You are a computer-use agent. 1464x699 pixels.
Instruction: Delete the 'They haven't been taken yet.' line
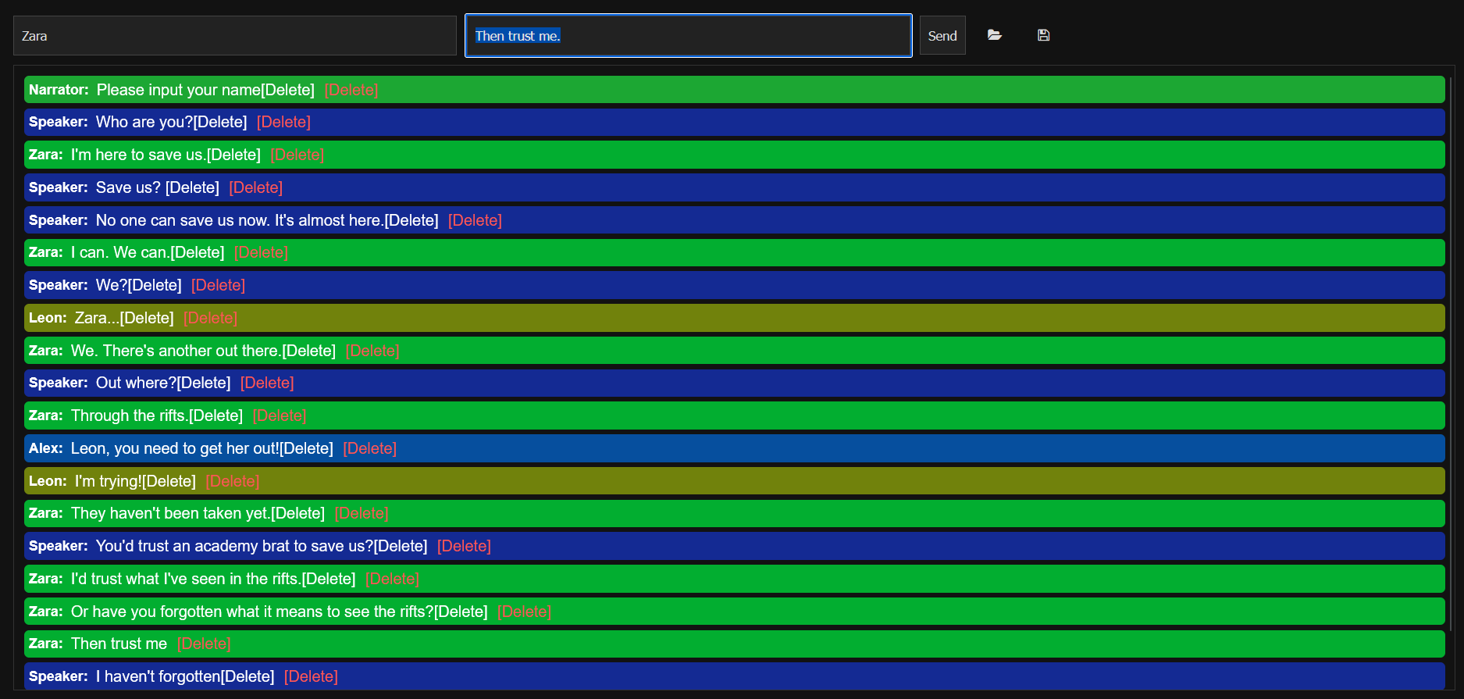[362, 513]
